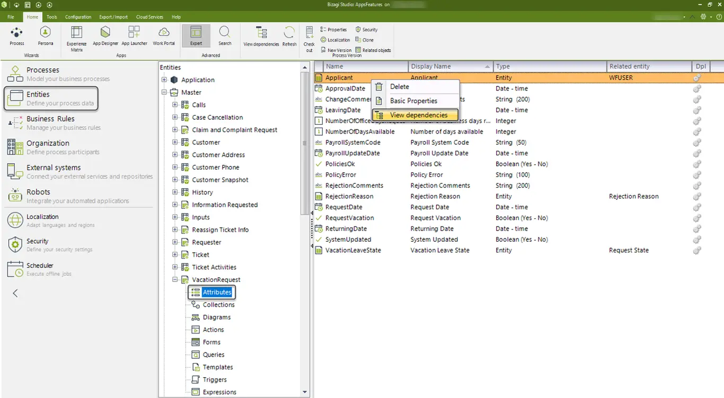Open the Search tool in ribbon
This screenshot has width=724, height=398.
point(225,36)
